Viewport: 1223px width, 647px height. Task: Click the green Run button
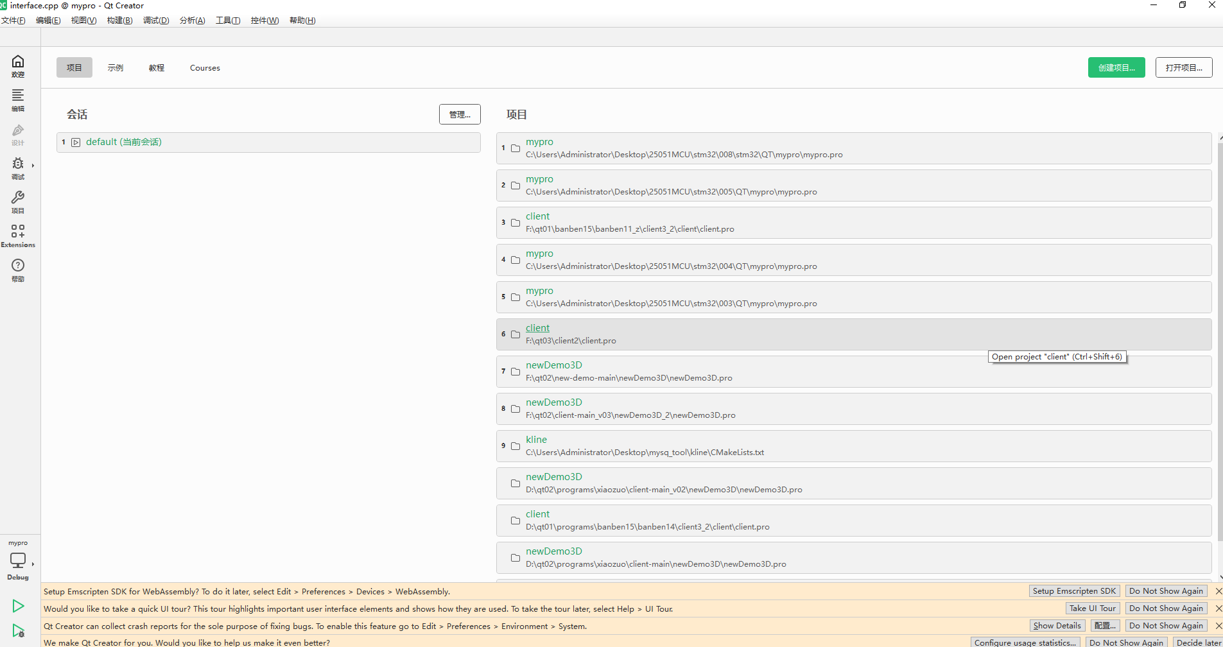click(18, 606)
